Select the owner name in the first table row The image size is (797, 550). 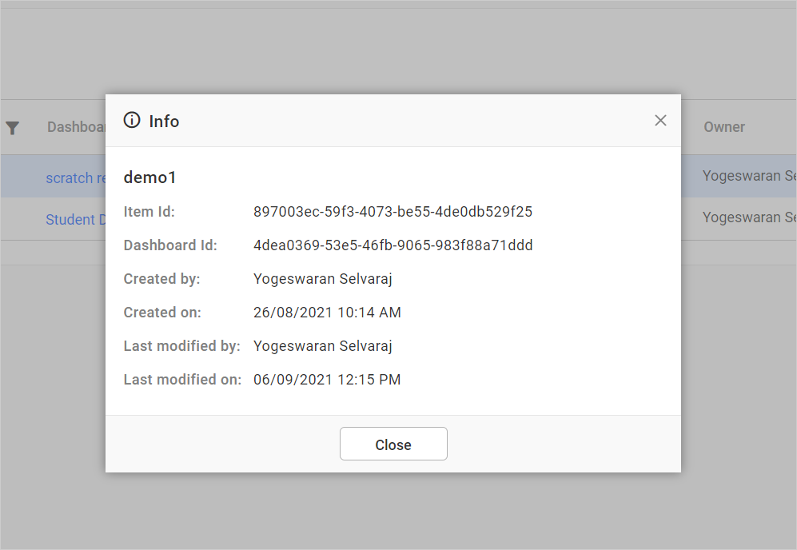(x=748, y=176)
